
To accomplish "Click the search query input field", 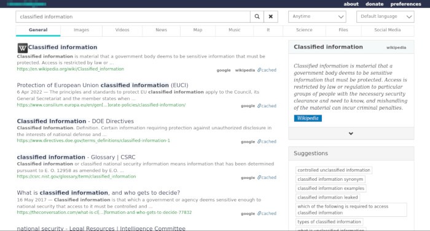I will pyautogui.click(x=133, y=17).
